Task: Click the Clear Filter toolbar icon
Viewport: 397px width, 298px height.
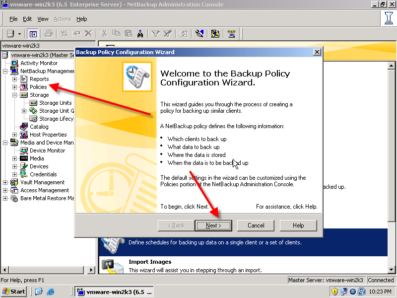Action: click(168, 33)
